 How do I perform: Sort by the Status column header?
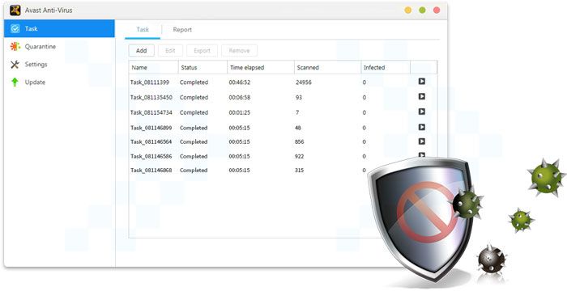pos(202,68)
